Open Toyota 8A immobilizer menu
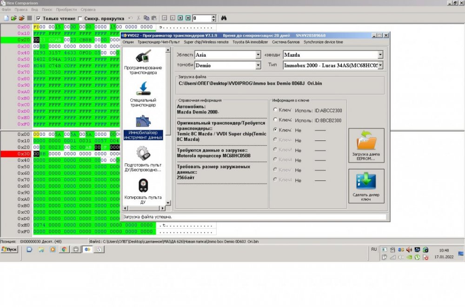465x307 pixels. coord(251,42)
